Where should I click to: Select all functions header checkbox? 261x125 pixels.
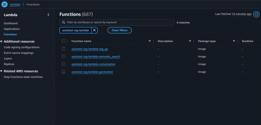click(x=64, y=41)
